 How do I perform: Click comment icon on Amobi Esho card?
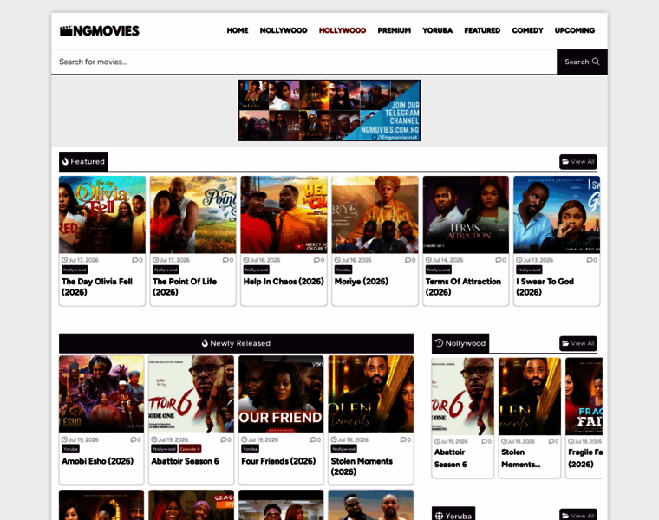tap(134, 439)
